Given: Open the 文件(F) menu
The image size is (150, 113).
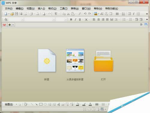Looking at the screenshot, I should [x=9, y=9].
